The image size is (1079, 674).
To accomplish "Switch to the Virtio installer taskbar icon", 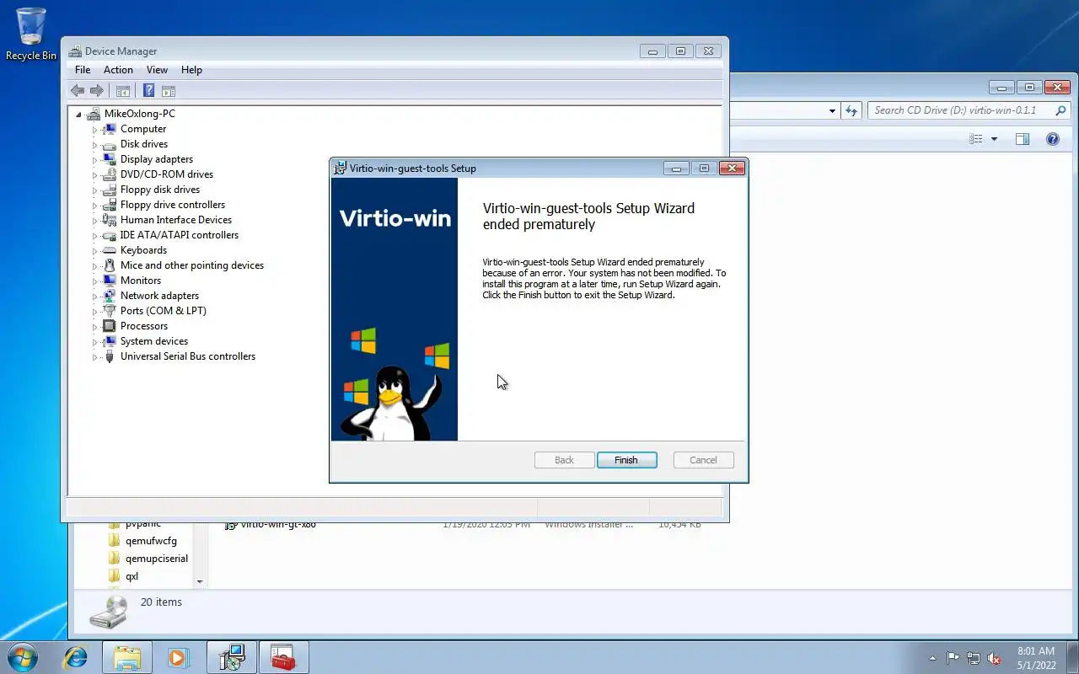I will pyautogui.click(x=232, y=657).
